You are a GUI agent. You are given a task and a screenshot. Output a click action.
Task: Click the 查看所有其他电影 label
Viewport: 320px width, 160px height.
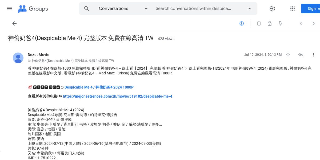[43, 96]
